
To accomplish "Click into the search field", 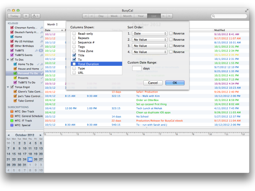I will (229, 16).
